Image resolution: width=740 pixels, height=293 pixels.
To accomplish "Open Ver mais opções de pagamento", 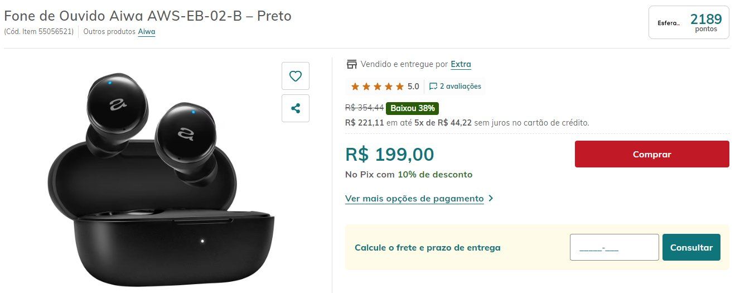I will (414, 198).
